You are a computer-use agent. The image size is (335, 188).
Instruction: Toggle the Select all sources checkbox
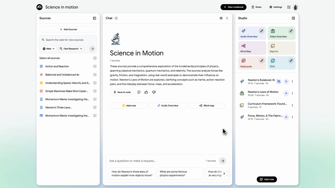click(95, 58)
